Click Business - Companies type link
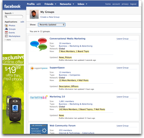 pyautogui.click(x=69, y=75)
